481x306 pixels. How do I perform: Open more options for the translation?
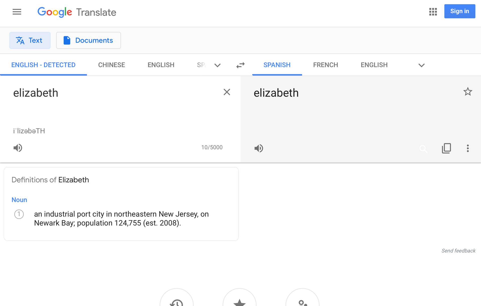click(467, 148)
